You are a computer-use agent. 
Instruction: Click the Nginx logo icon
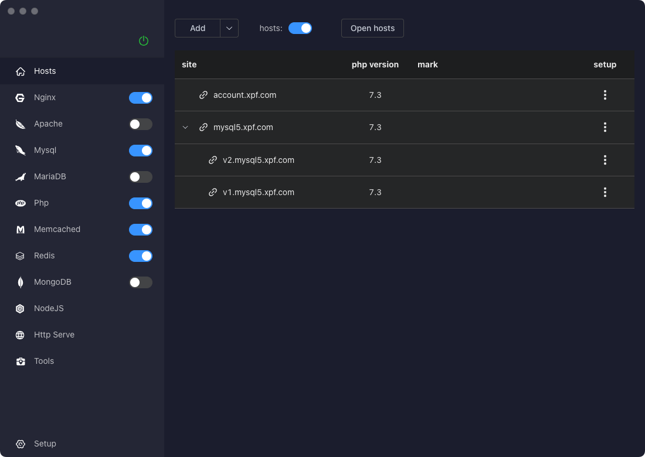[x=20, y=98]
